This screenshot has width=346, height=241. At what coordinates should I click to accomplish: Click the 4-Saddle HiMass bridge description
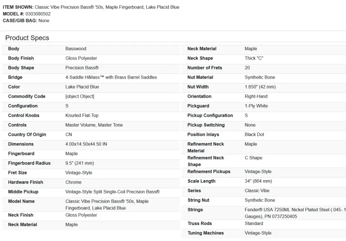point(111,77)
